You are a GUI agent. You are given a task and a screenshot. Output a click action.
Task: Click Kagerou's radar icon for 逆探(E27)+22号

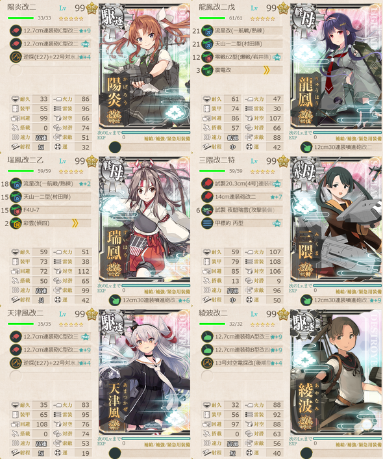[16, 57]
